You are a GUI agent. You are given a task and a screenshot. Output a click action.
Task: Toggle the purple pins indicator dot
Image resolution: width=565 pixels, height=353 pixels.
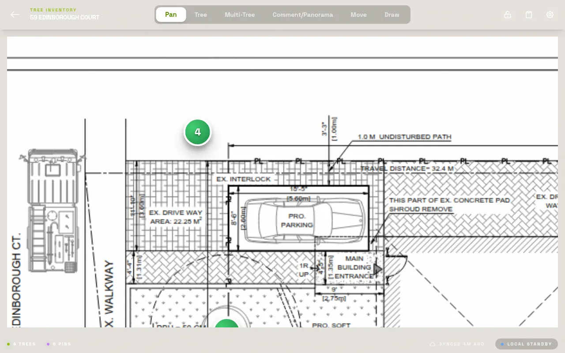[x=48, y=344]
